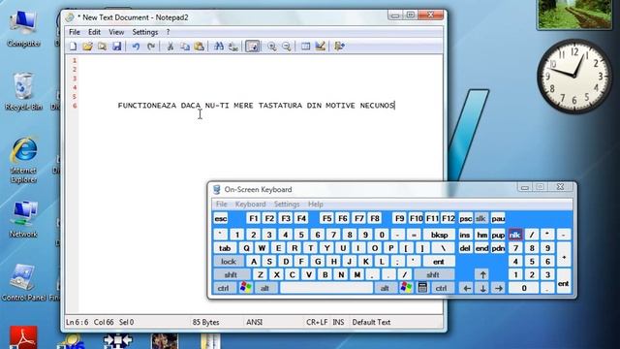
Task: Click the left arrow key
Action: (x=467, y=288)
